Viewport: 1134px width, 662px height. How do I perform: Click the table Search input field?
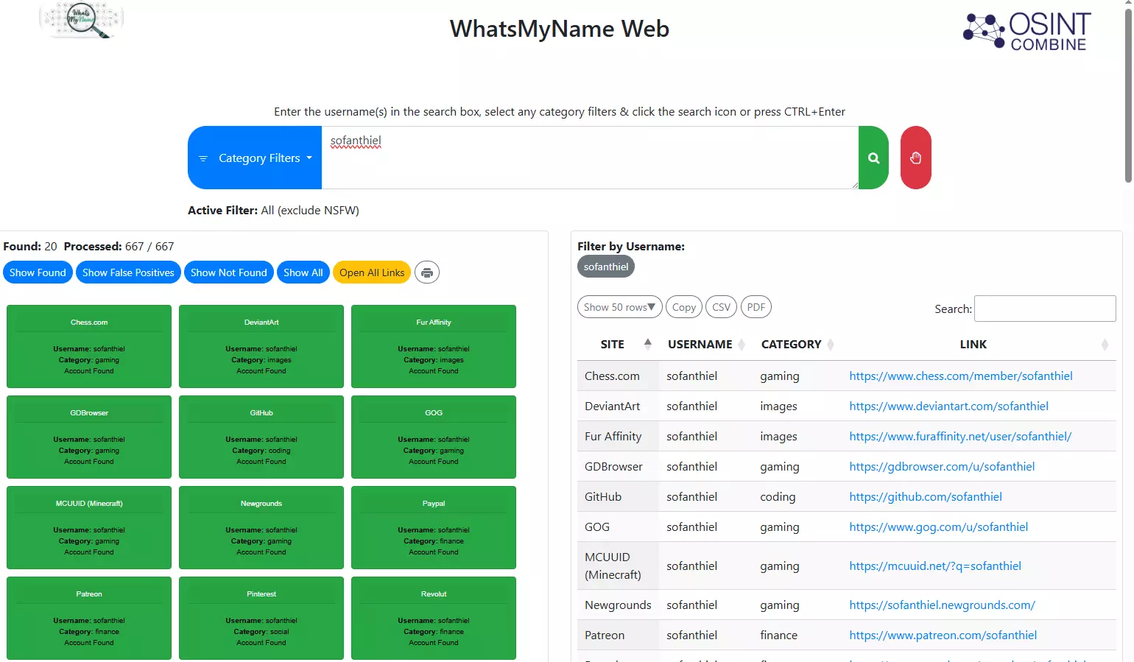point(1045,309)
